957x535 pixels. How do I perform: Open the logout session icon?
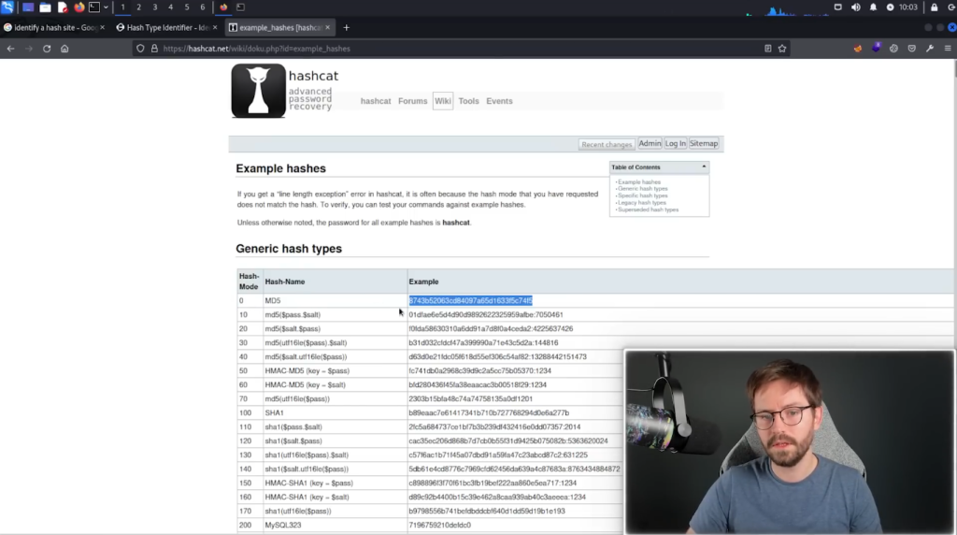(951, 7)
